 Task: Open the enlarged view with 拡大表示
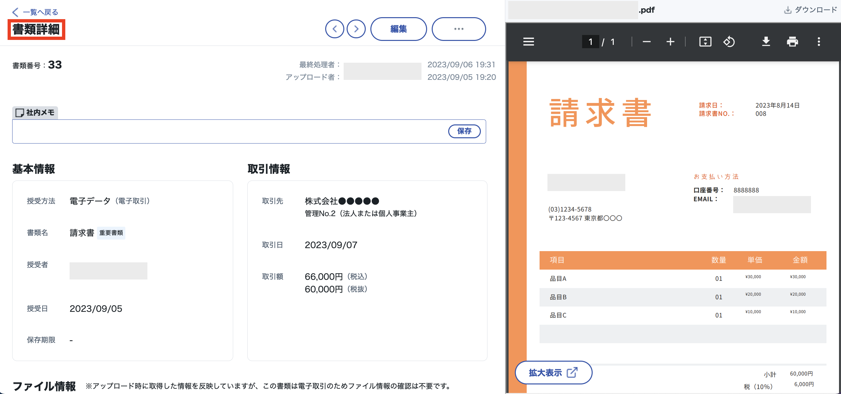(553, 373)
